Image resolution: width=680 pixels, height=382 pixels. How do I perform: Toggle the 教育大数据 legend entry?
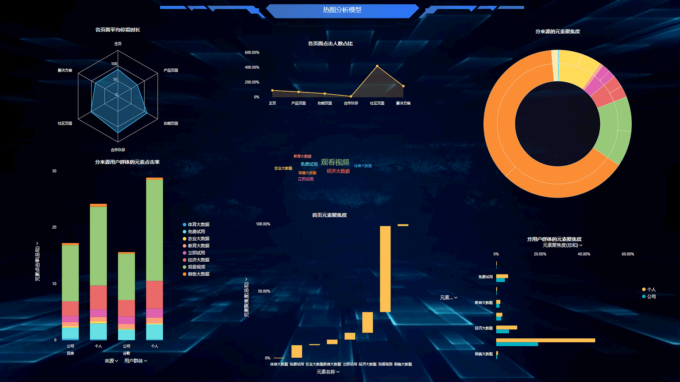196,246
